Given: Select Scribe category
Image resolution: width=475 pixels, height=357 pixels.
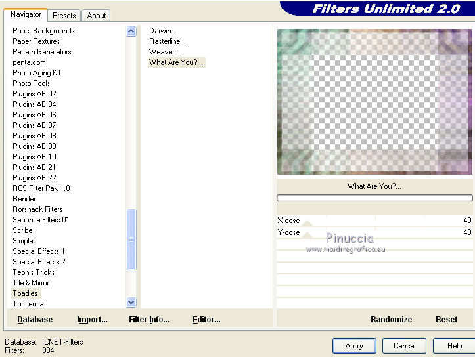Looking at the screenshot, I should click(22, 230).
